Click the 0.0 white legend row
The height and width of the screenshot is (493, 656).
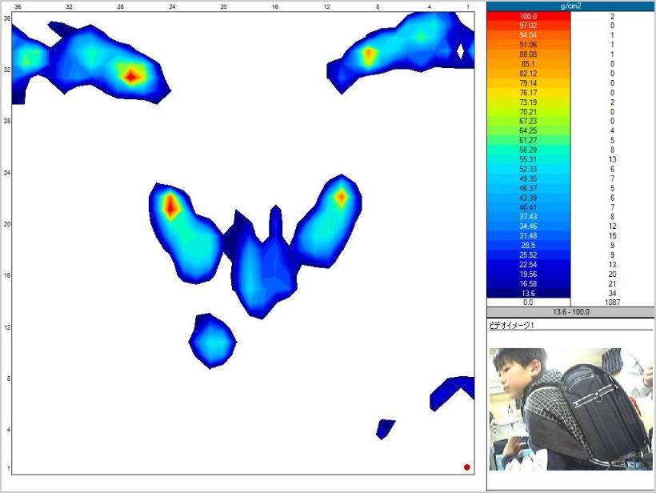[x=529, y=303]
